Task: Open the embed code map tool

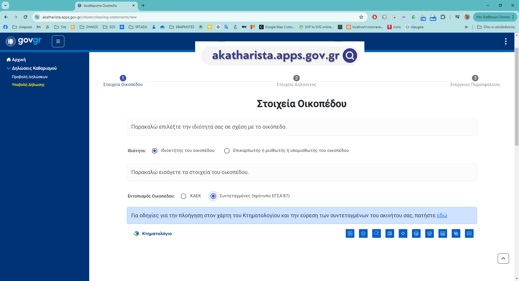Action: pos(470,233)
